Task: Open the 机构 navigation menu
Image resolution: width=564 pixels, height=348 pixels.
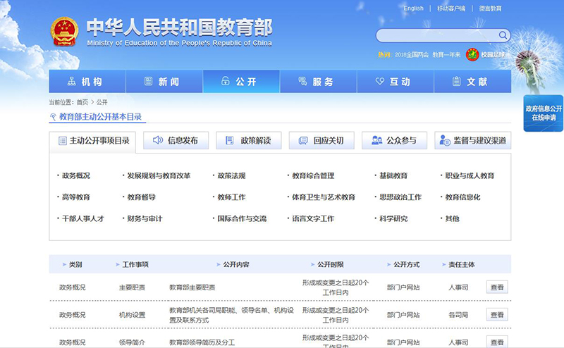Action: pos(87,82)
